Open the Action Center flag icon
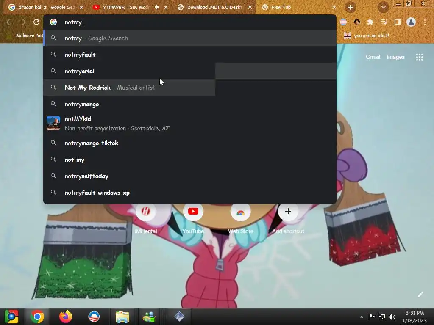This screenshot has width=434, height=325. 371,317
